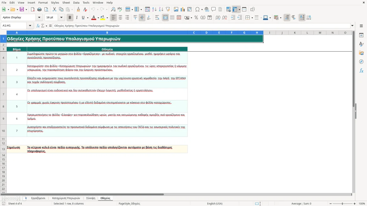
Task: Expand the Borders dropdown arrow
Action: [x=252, y=18]
